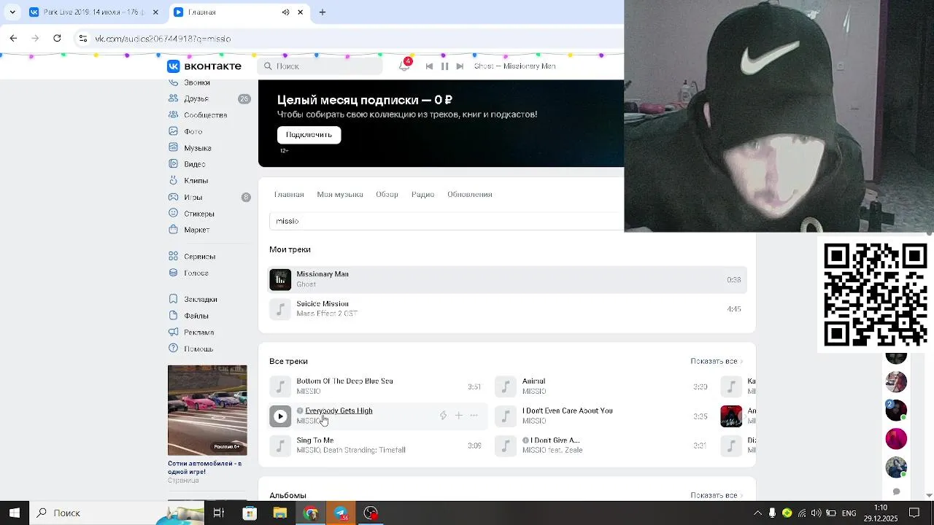This screenshot has height=525, width=934.
Task: Open Друзья in left sidebar
Action: coord(196,98)
